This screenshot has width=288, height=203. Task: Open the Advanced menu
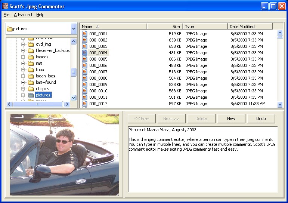(23, 15)
